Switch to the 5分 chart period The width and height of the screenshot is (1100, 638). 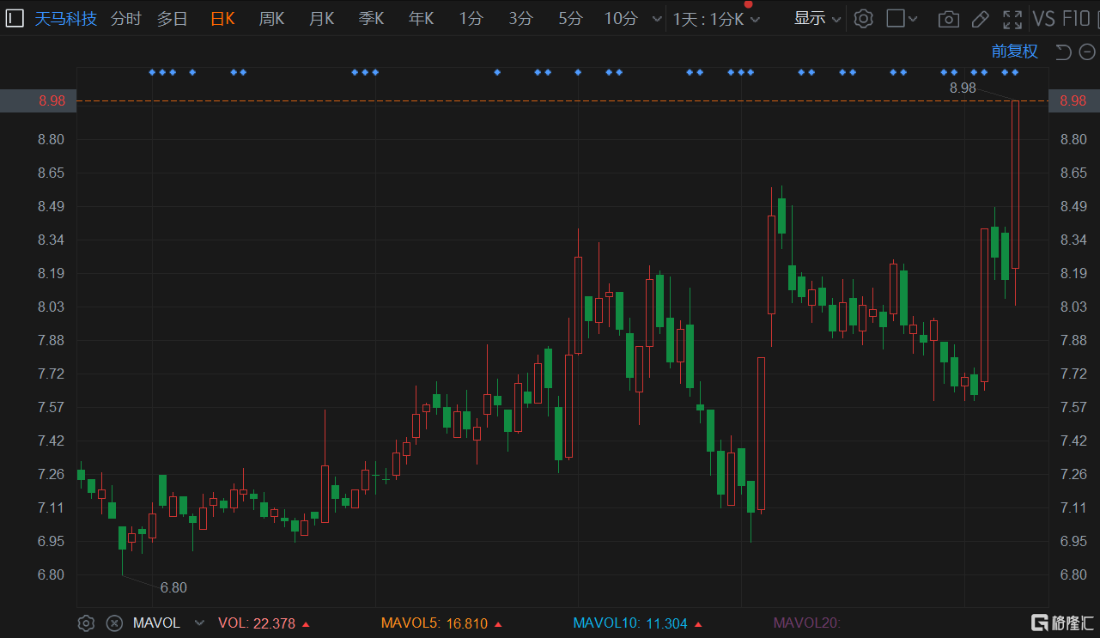(570, 18)
